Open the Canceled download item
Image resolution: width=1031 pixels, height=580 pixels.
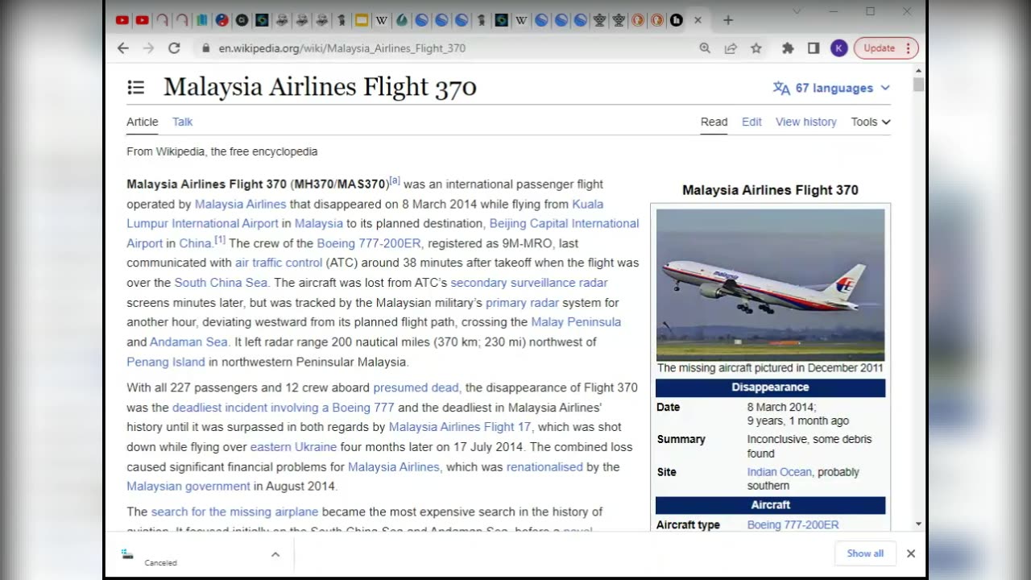193,554
